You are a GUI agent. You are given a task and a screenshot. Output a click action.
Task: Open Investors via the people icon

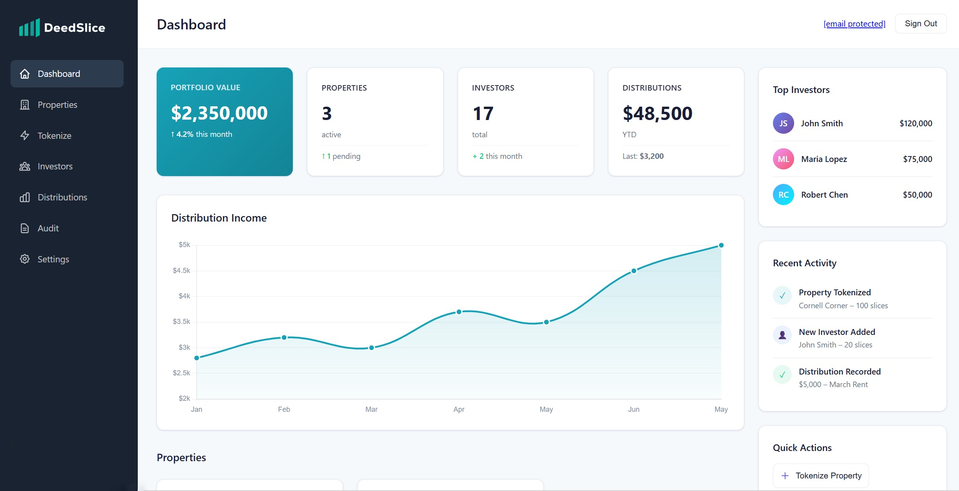24,166
